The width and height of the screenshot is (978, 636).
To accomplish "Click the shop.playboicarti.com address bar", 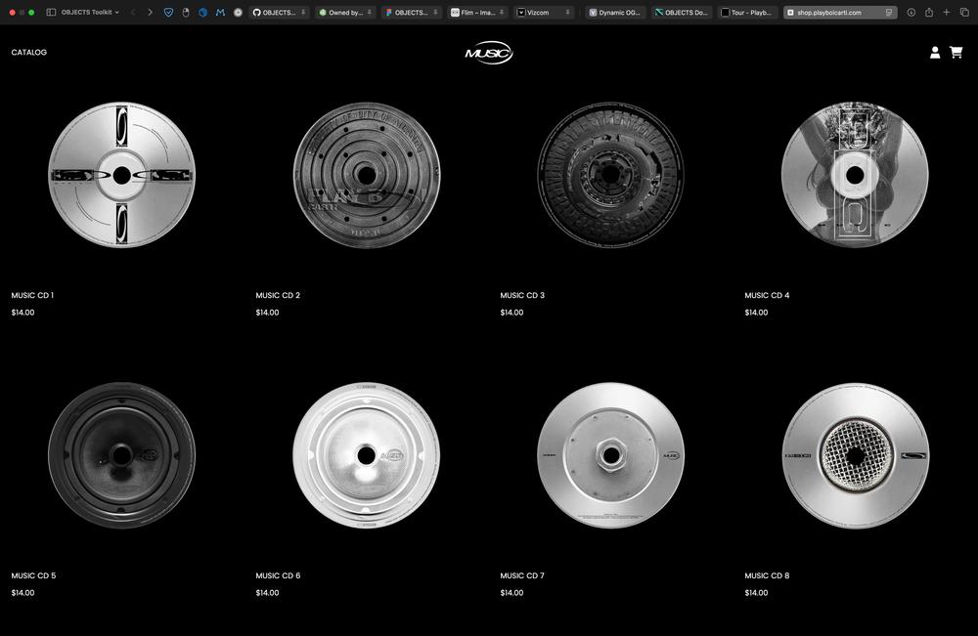I will click(x=831, y=13).
